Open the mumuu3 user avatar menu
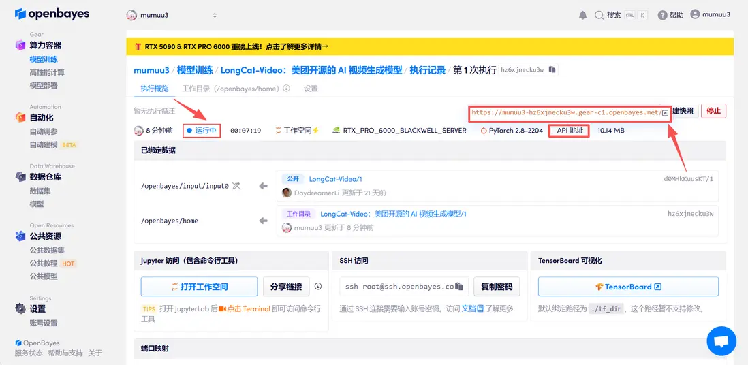Image resolution: width=748 pixels, height=365 pixels. 695,14
